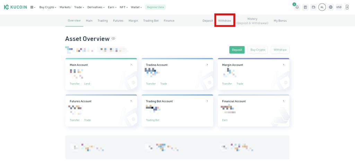Click the green Deposit button

237,50
